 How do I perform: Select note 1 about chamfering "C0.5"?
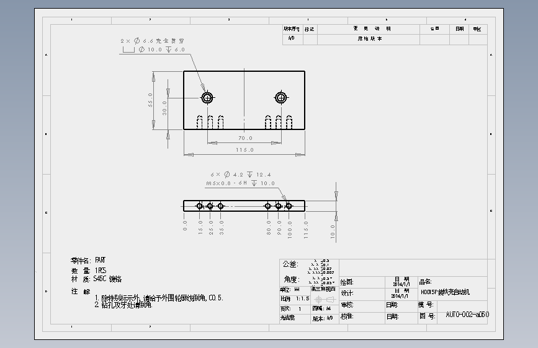click(x=159, y=298)
